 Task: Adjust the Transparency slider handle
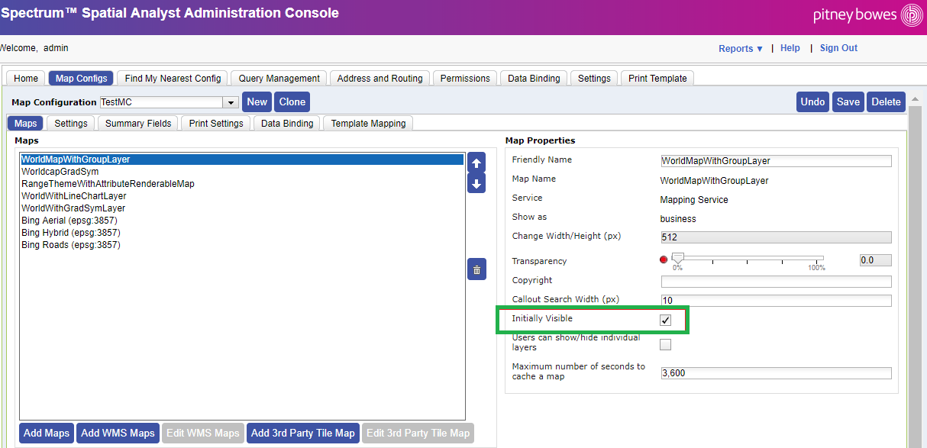point(677,259)
